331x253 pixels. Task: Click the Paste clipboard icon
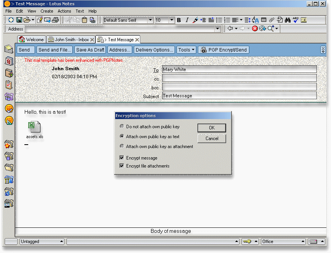(84, 20)
